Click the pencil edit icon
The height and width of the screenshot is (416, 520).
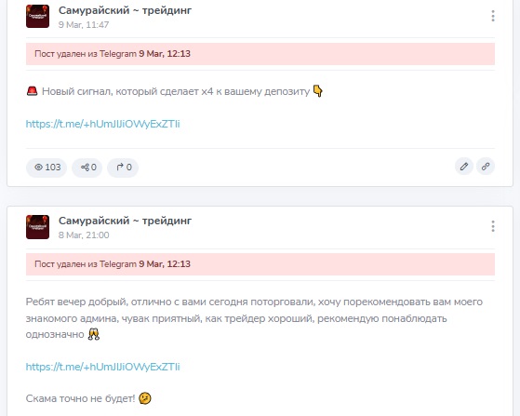click(464, 167)
